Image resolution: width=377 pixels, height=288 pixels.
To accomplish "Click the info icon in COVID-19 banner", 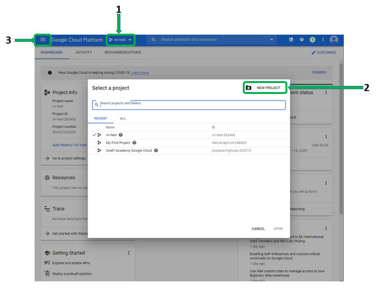I will click(50, 73).
